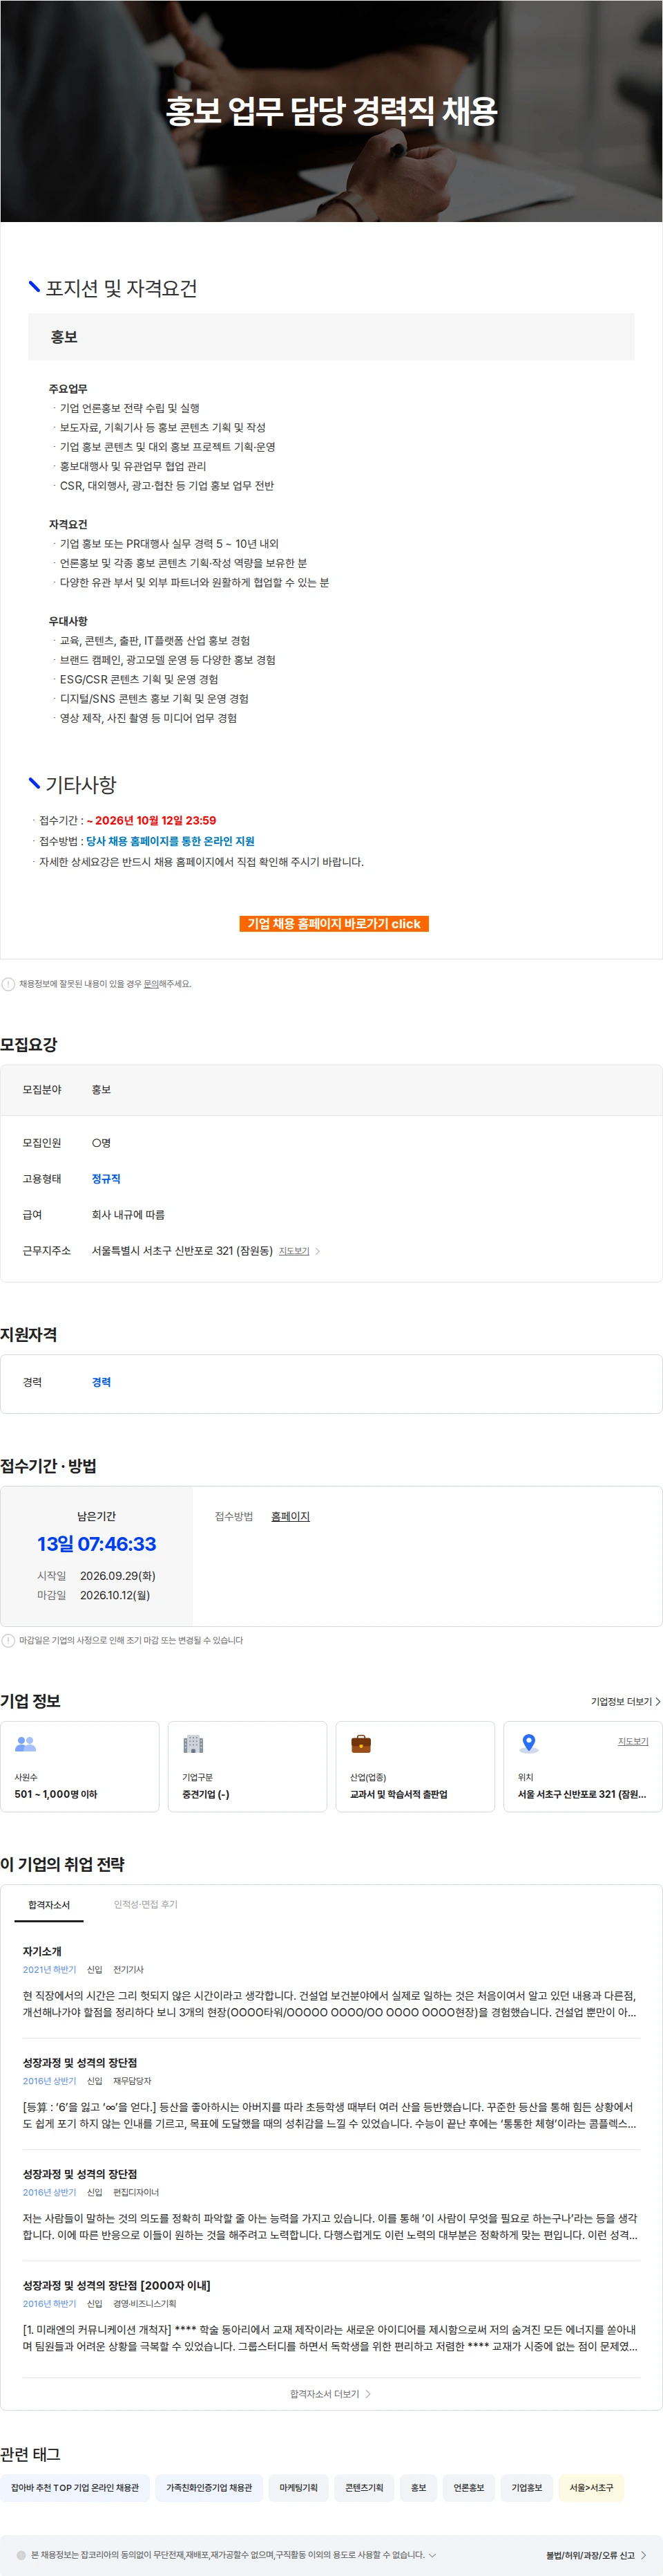The height and width of the screenshot is (2576, 663).
Task: Select the '잡아바 추천 TOP 기업 온라인 채용관' tag
Action: click(x=75, y=2487)
